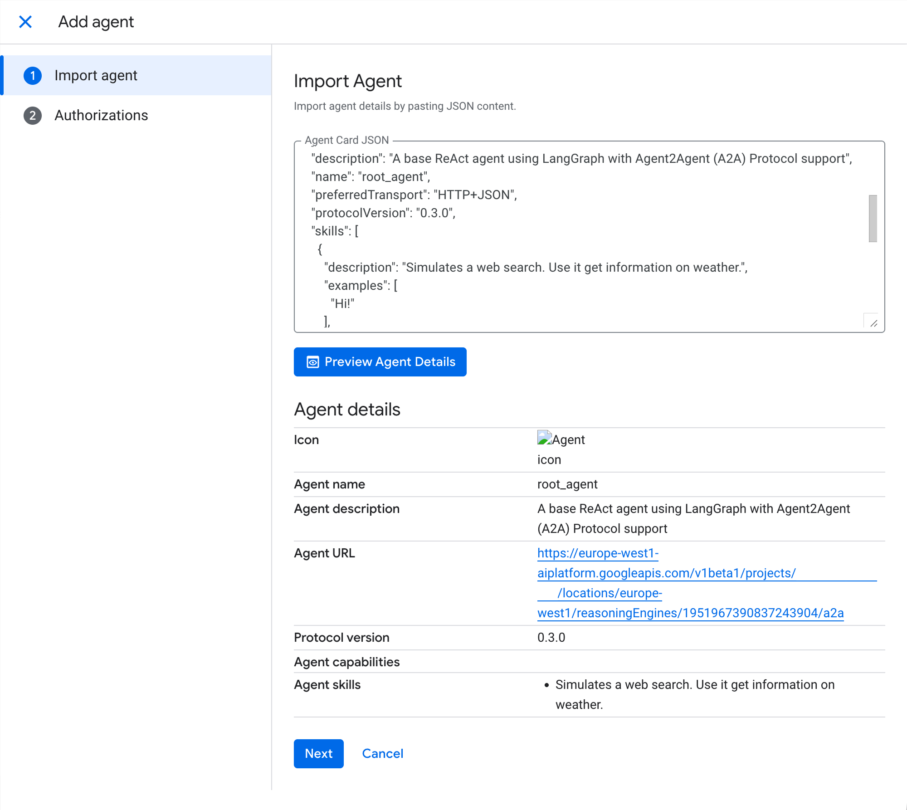Click the textarea resize handle corner
Screen dimensions: 907x810
click(x=873, y=323)
